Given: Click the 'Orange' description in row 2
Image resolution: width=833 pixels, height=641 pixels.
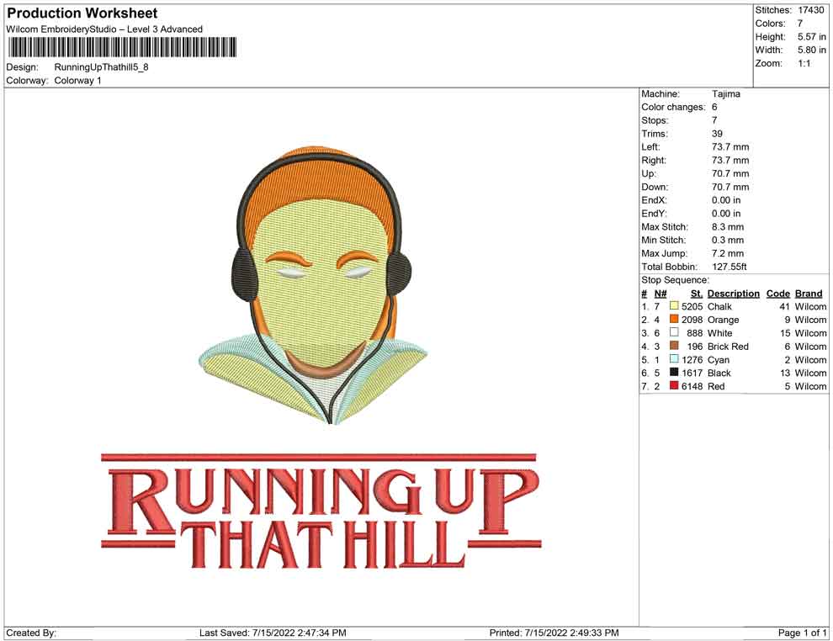Looking at the screenshot, I should pyautogui.click(x=724, y=320).
